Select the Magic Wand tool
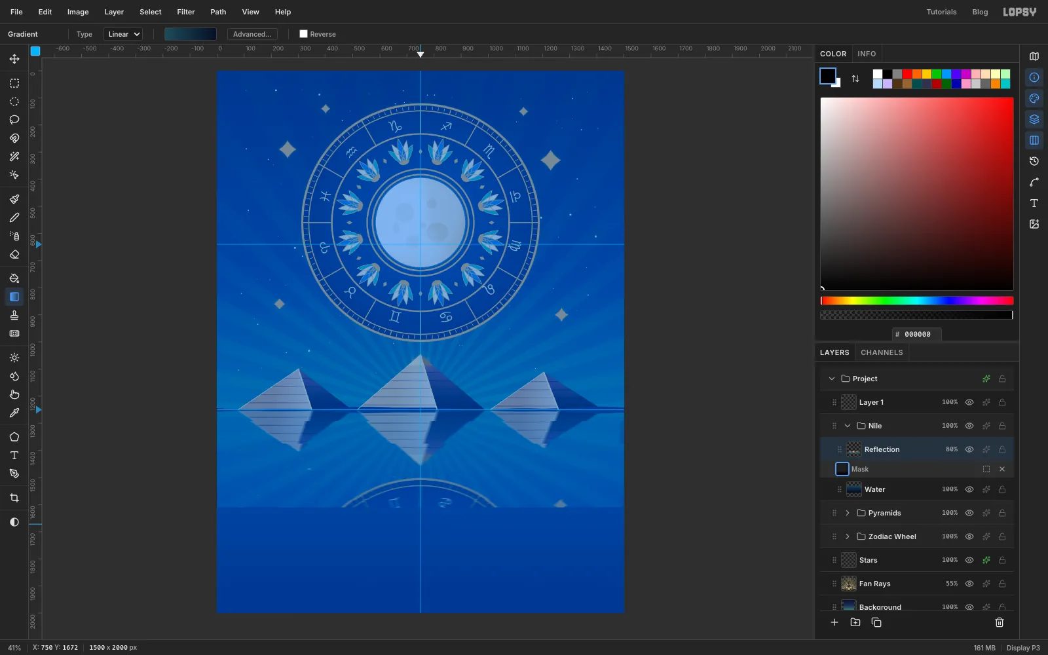 (x=14, y=157)
